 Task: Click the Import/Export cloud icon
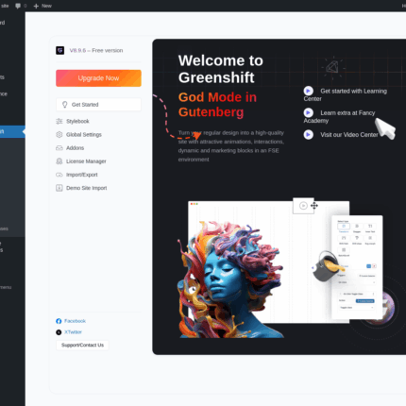point(59,175)
